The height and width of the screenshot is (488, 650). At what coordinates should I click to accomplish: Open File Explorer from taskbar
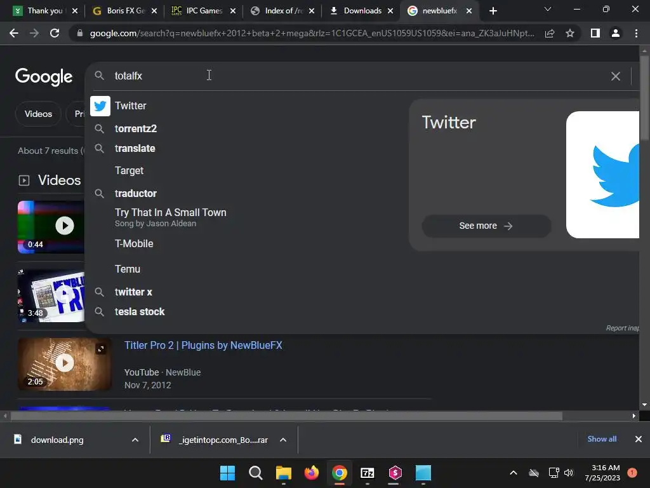coord(284,473)
